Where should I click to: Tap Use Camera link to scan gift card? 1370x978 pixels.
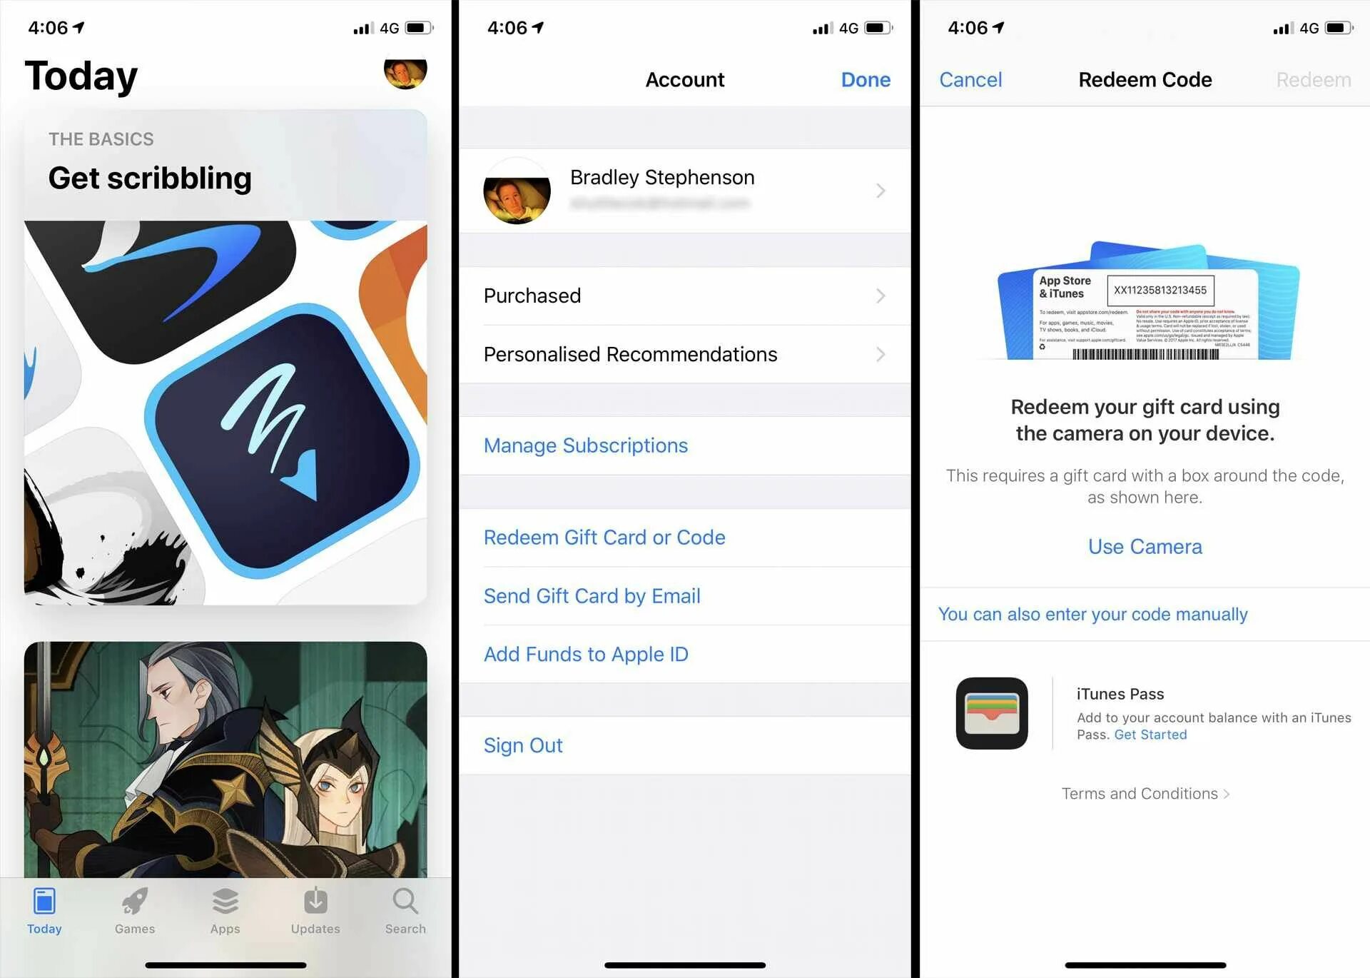[x=1146, y=546]
